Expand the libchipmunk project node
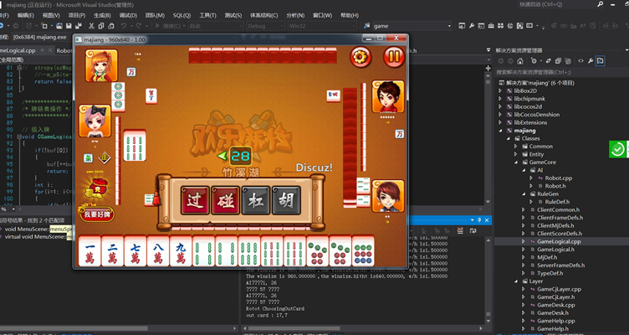The image size is (629, 335). tap(500, 99)
